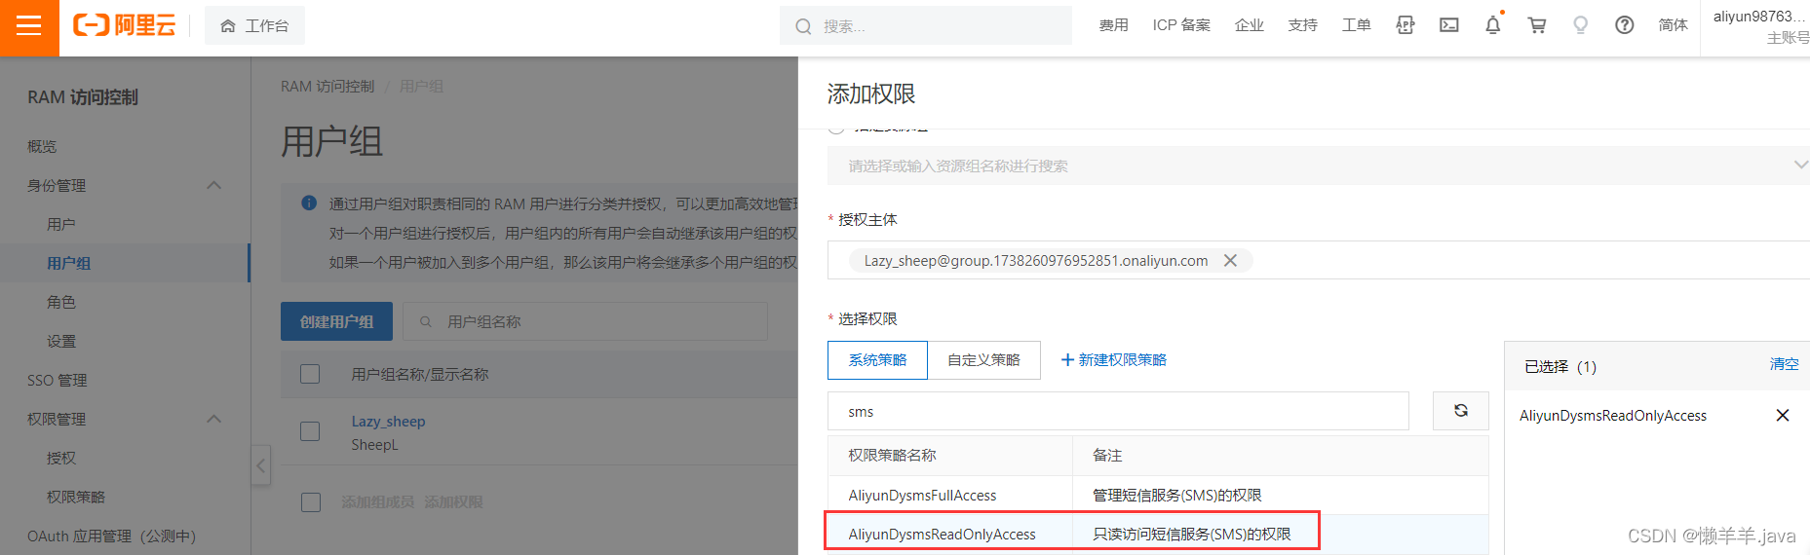Focus the policy search field containing sms
1810x555 pixels.
(1118, 411)
